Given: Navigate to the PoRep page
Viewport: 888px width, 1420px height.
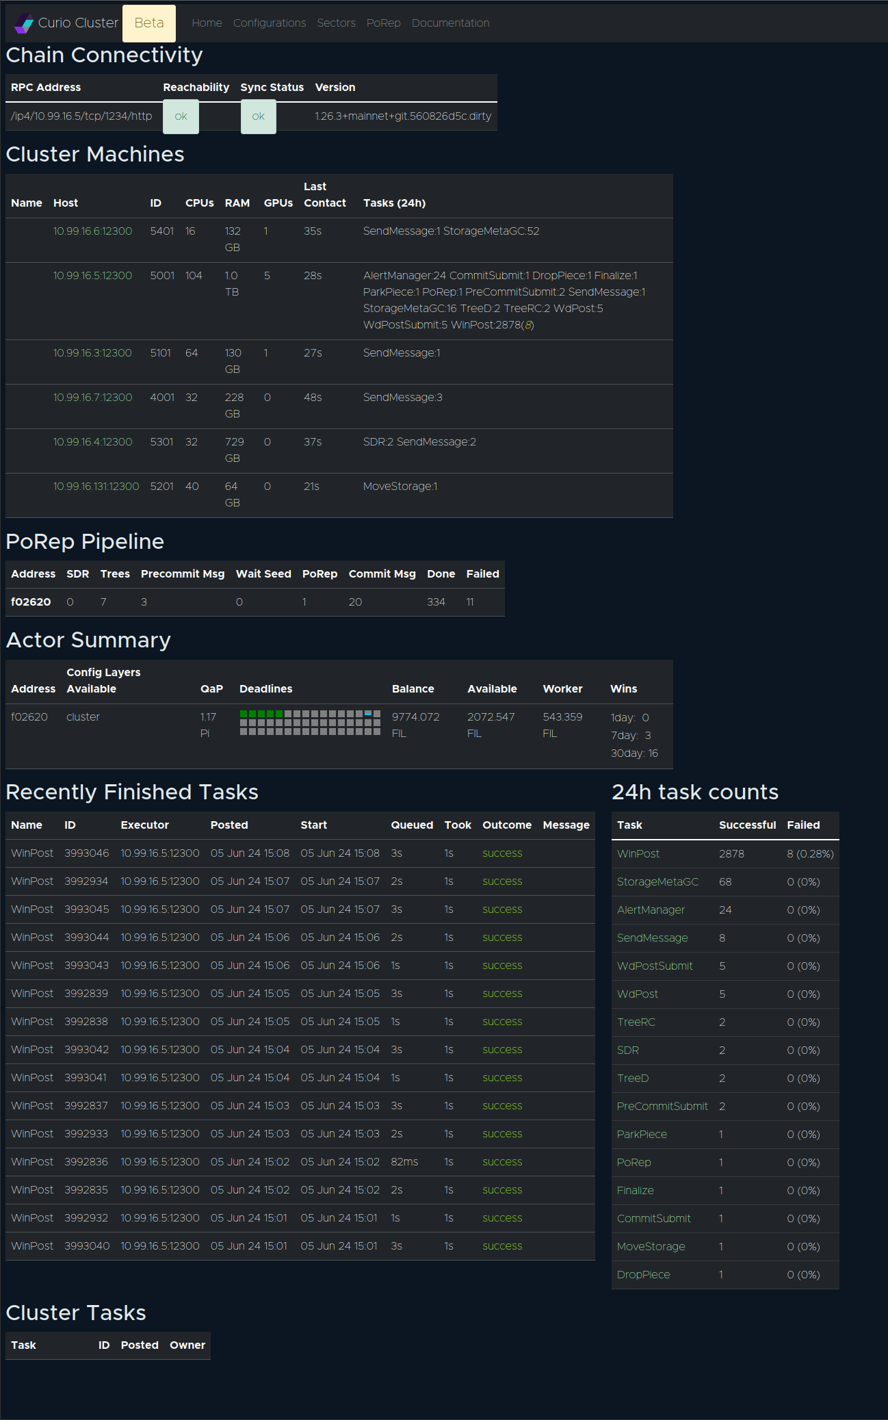Looking at the screenshot, I should (383, 23).
